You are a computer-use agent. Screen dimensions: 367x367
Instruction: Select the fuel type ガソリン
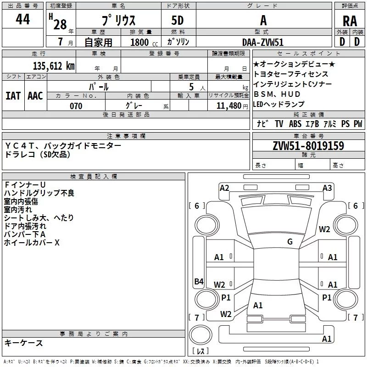178,42
